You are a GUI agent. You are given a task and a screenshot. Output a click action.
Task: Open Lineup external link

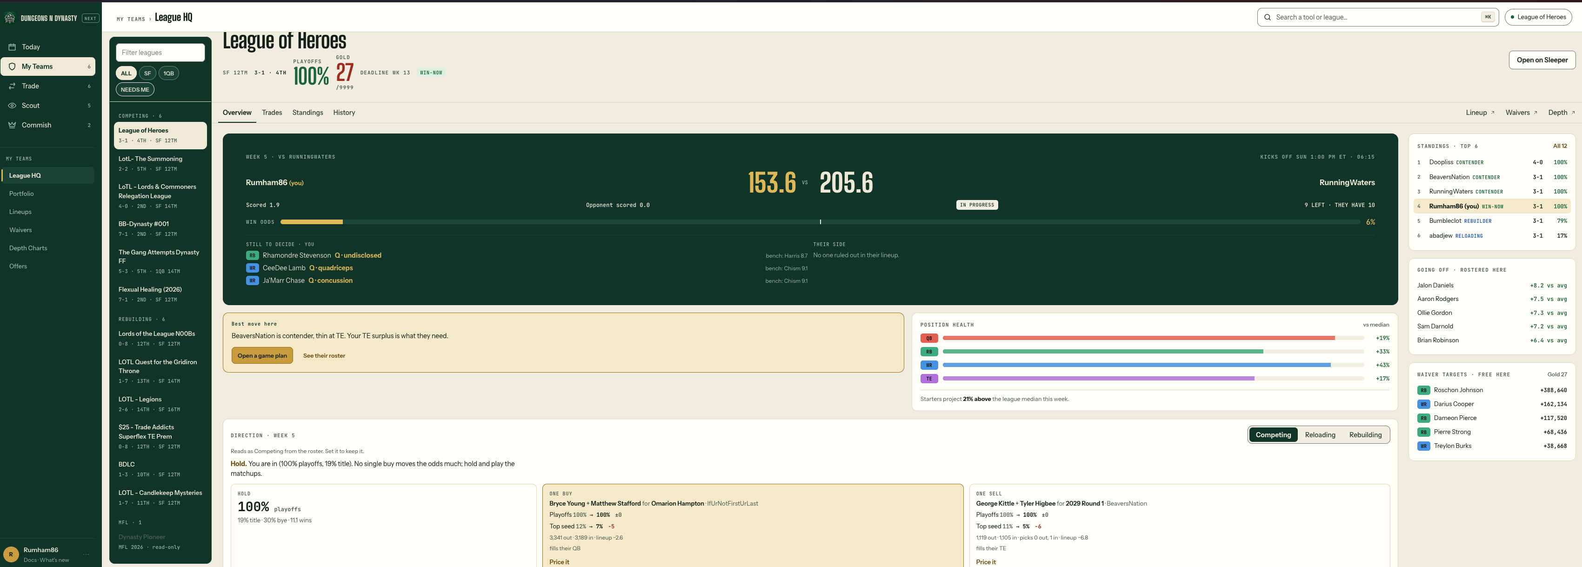coord(1480,113)
